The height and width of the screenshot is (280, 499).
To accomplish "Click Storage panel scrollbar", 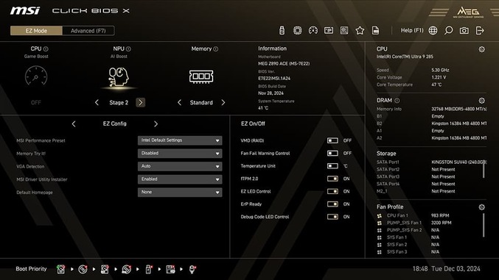I will [x=484, y=170].
